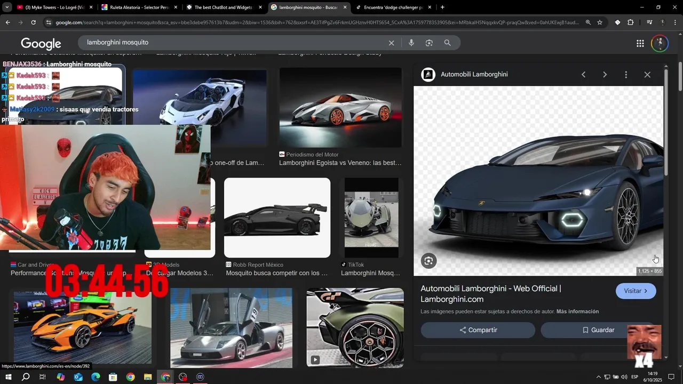Reload the current page
Screen dimensions: 683x384
pyautogui.click(x=33, y=22)
